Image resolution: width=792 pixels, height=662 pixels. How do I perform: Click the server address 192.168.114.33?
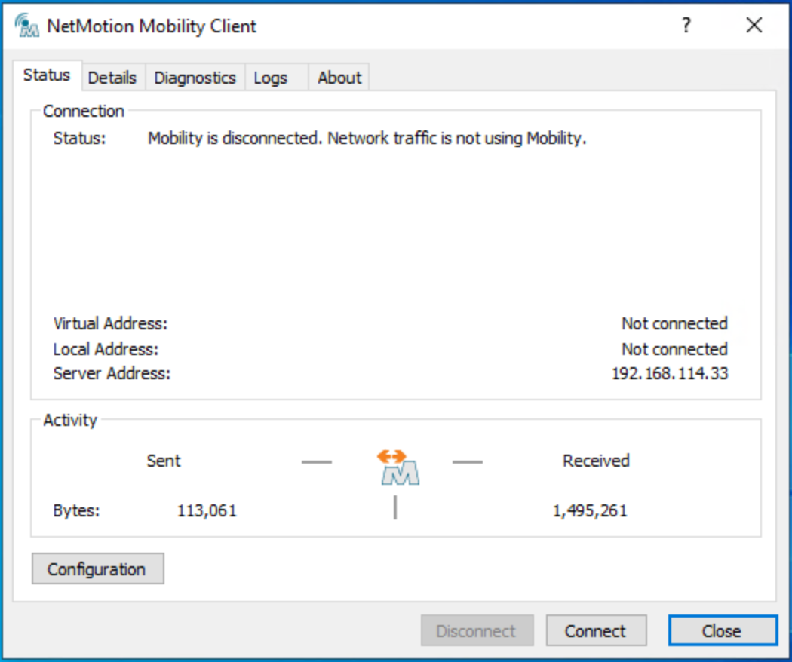[669, 373]
